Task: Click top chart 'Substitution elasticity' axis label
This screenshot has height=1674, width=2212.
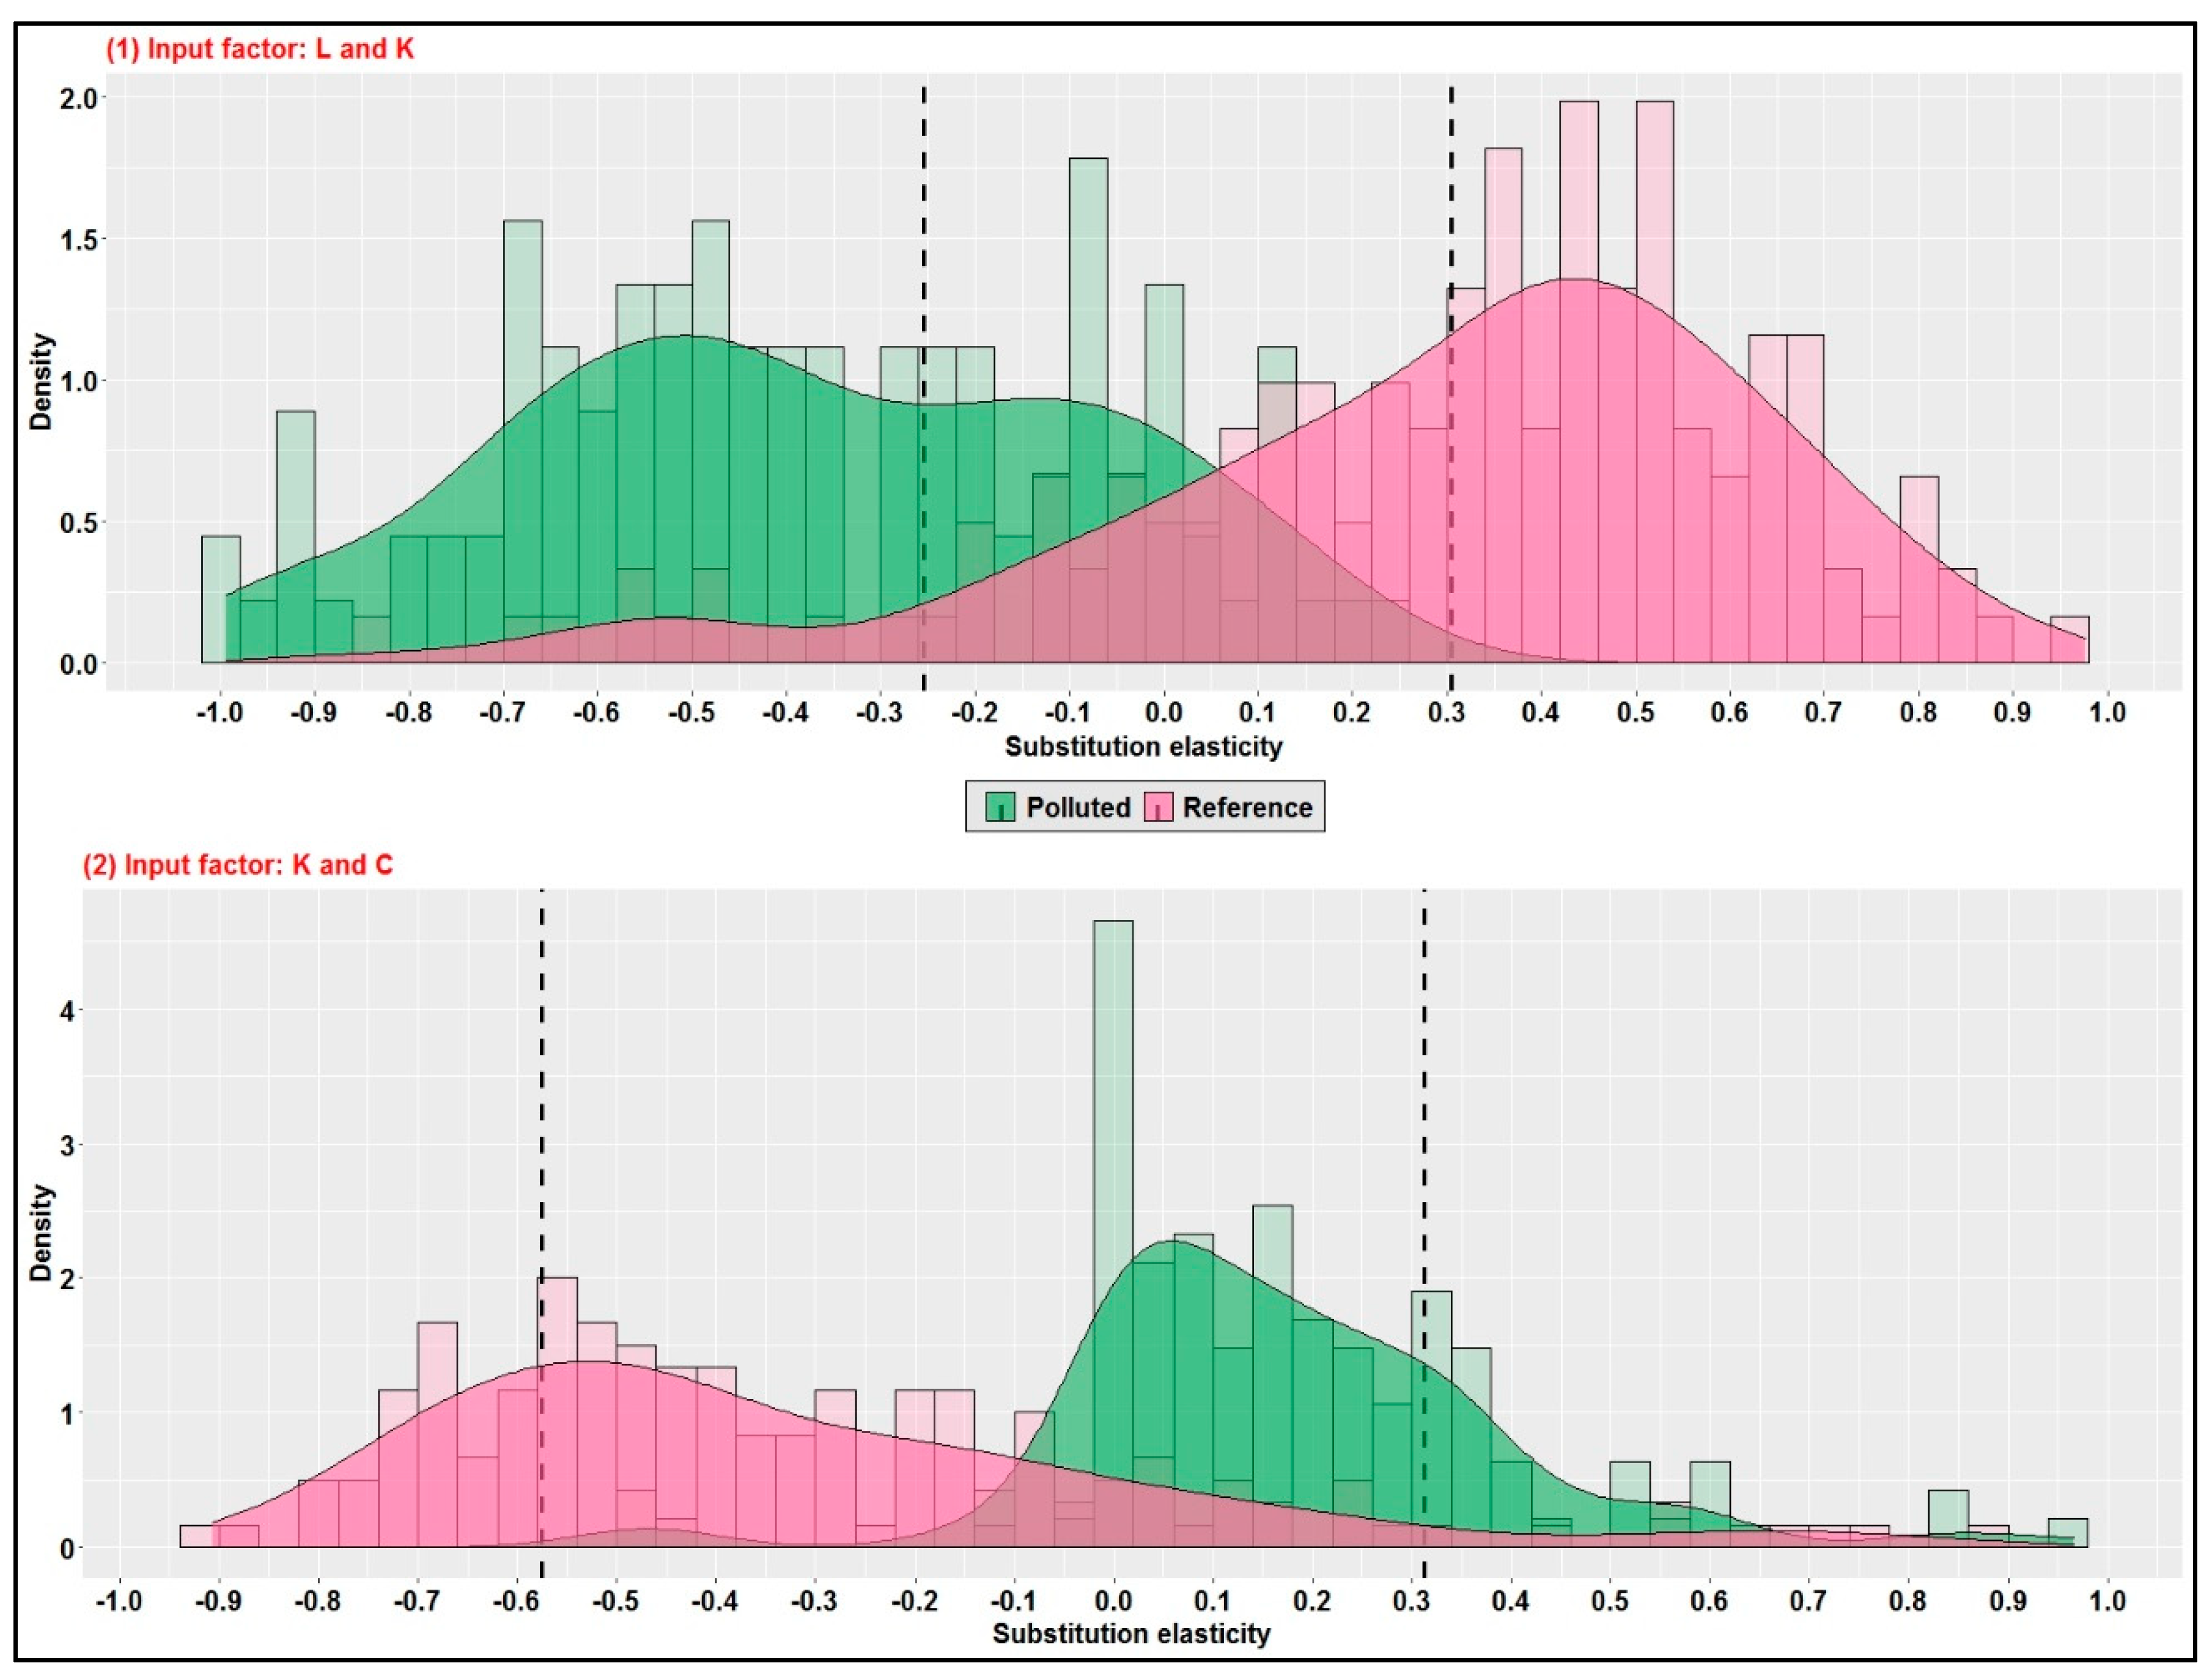Action: [x=1143, y=747]
